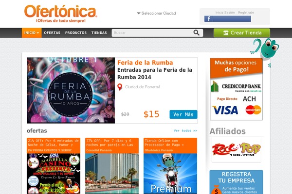The height and width of the screenshot is (194, 292).
Task: Follow the Ver todos link
Action: (185, 130)
